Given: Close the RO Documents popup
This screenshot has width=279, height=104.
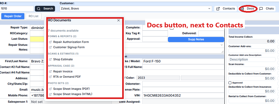Looking at the screenshot, I should [118, 20].
